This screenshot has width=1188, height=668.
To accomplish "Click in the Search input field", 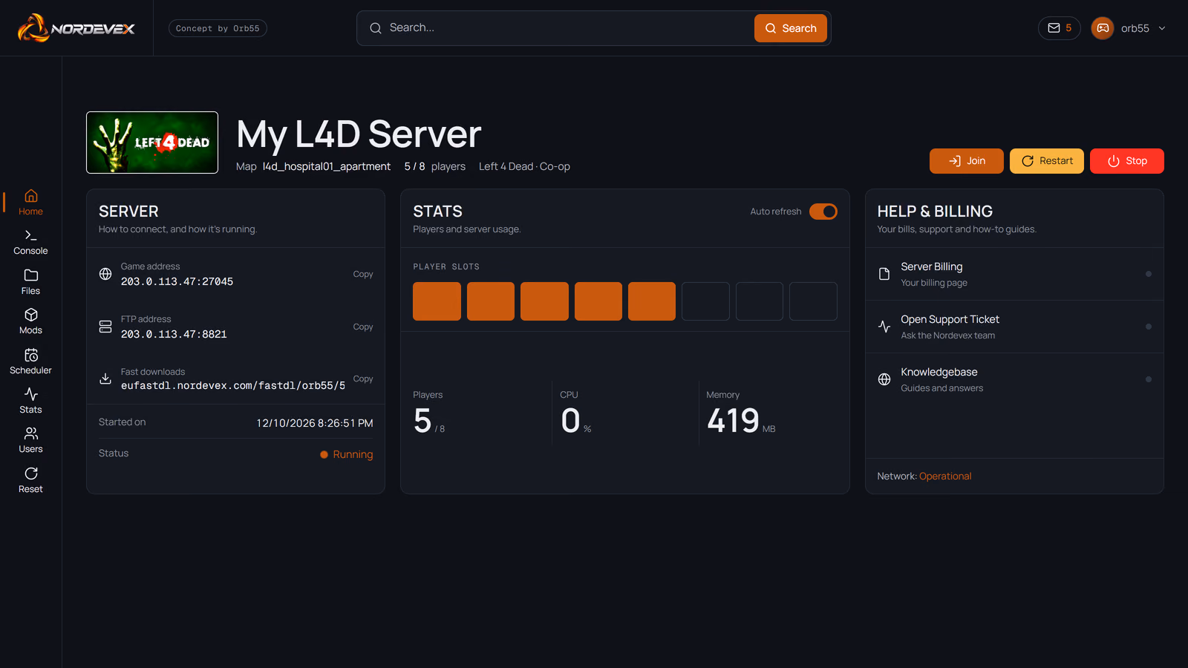I will point(568,28).
